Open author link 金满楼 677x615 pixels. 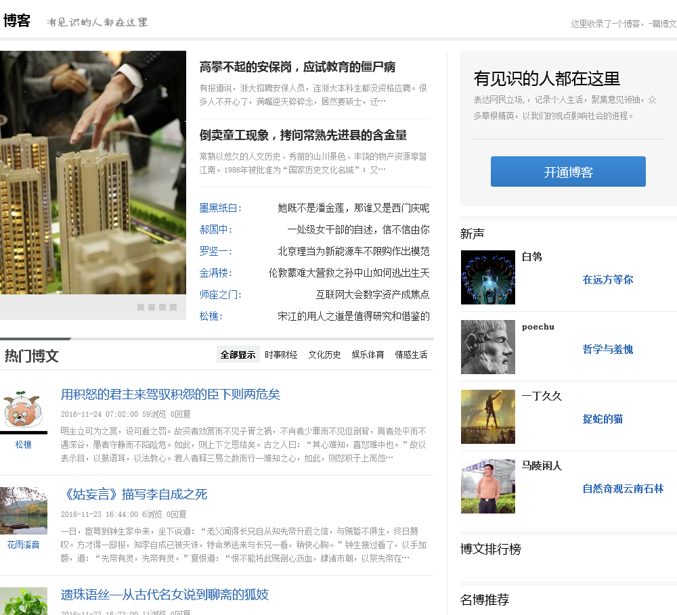(215, 273)
